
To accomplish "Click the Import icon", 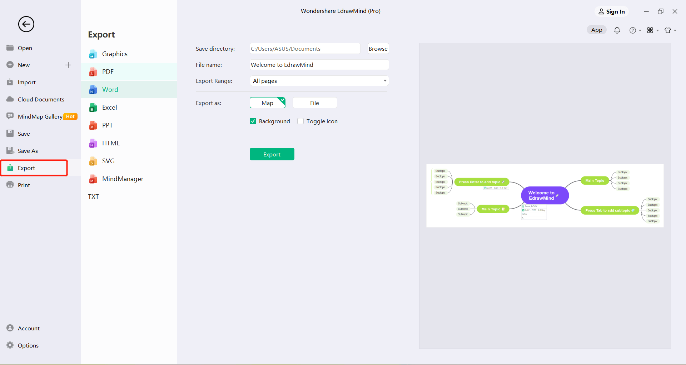I will (x=10, y=82).
